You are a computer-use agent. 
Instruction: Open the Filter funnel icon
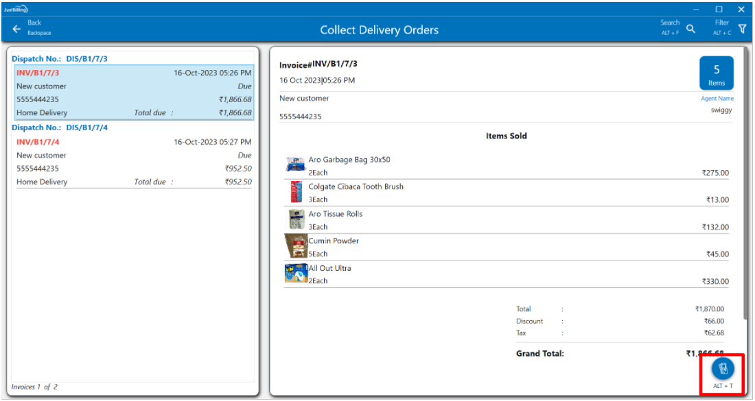tap(742, 28)
